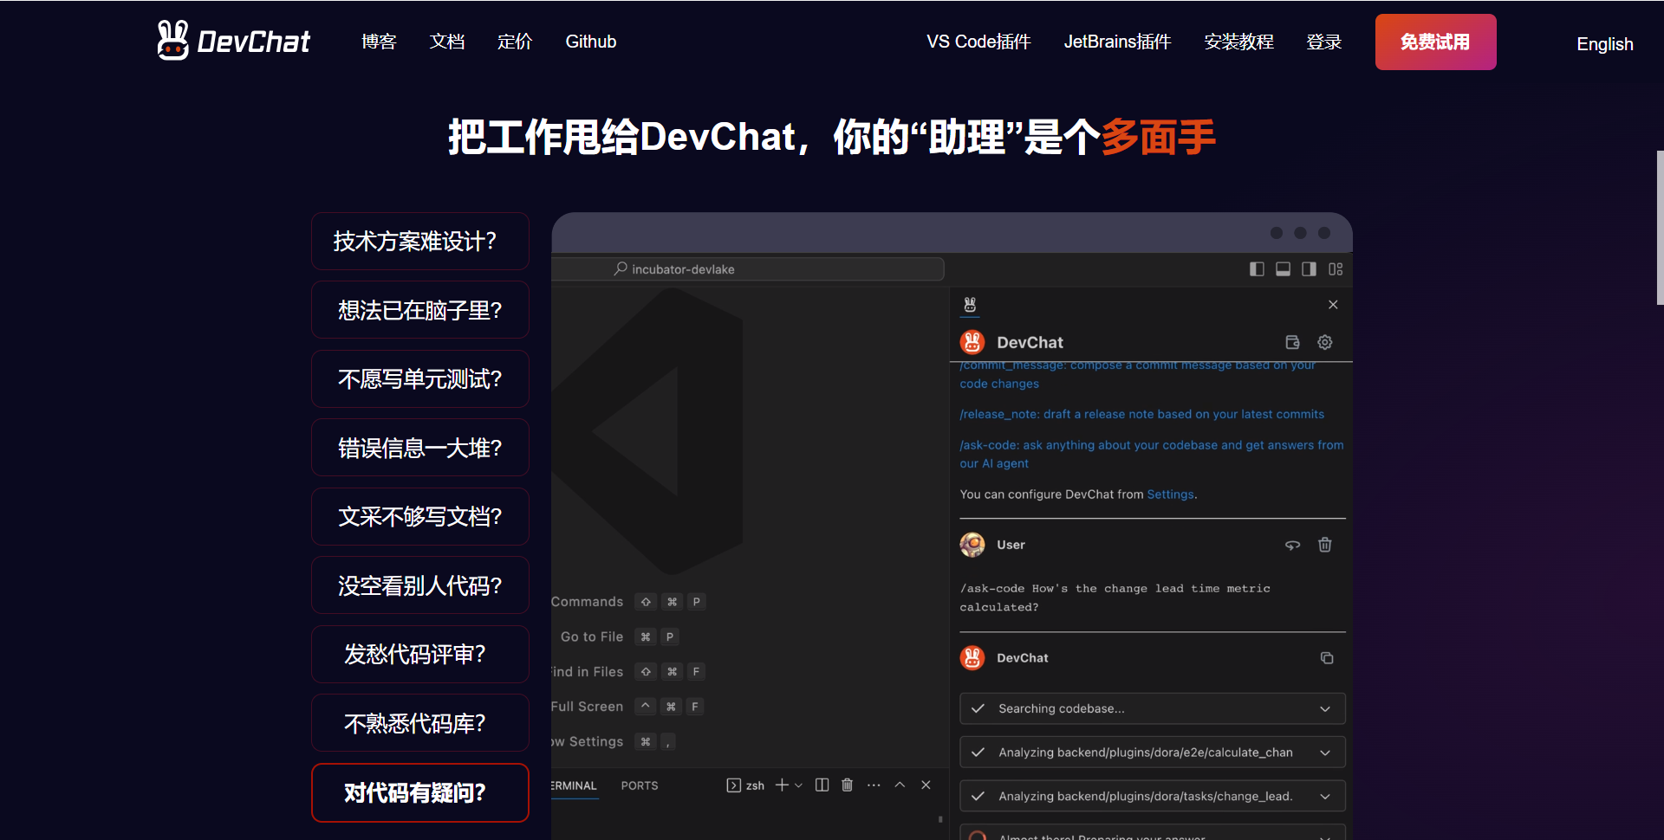Open the zsh terminal profile dropdown
Image resolution: width=1664 pixels, height=840 pixels.
(x=798, y=785)
